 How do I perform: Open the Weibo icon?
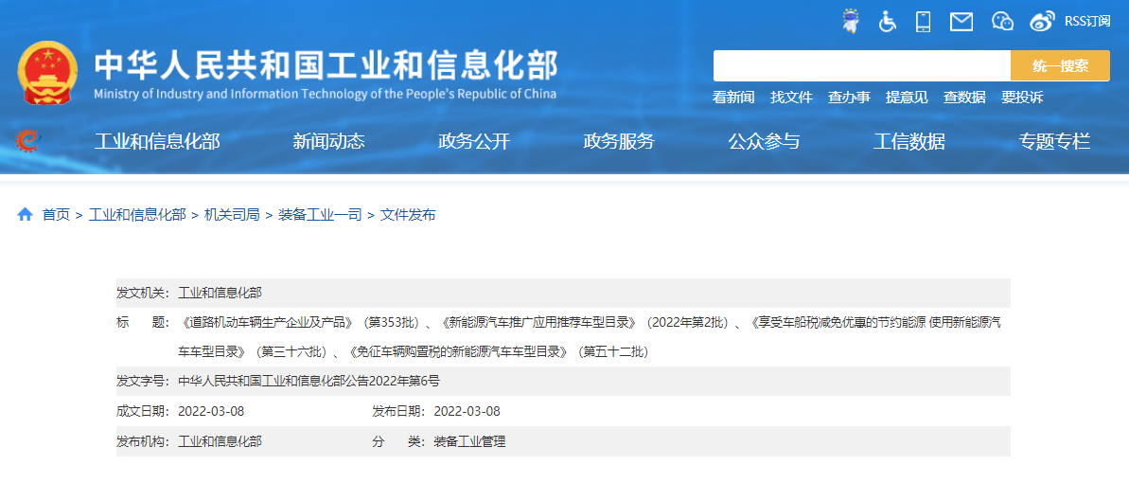point(1042,22)
